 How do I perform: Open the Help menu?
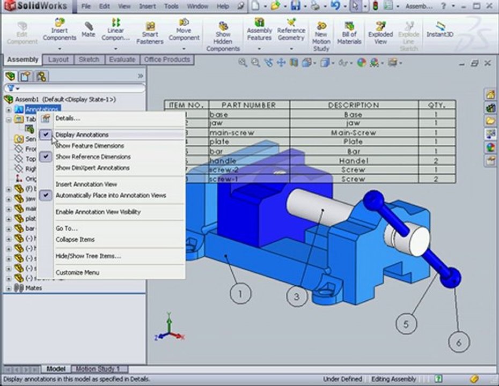coord(223,6)
